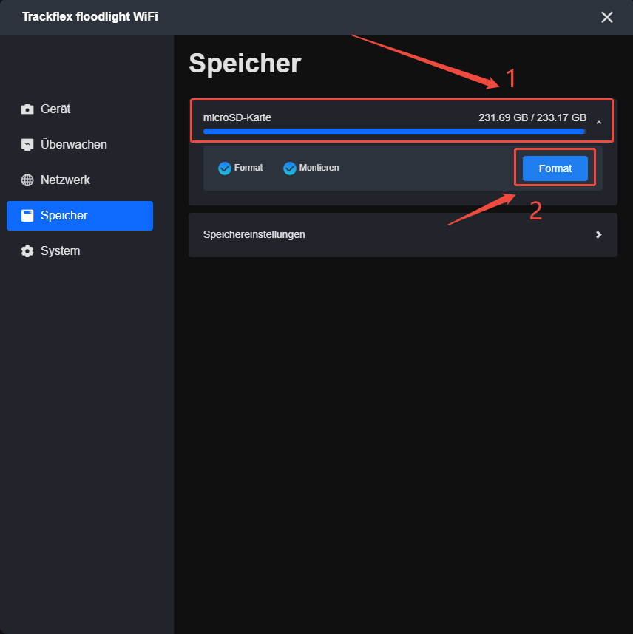Click the Speicher page heading
This screenshot has width=633, height=634.
(x=245, y=64)
